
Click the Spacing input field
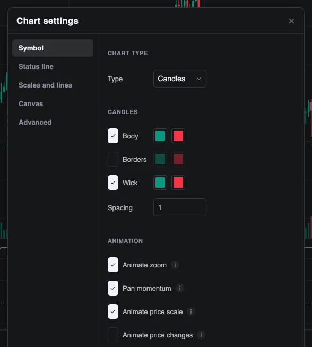[180, 207]
